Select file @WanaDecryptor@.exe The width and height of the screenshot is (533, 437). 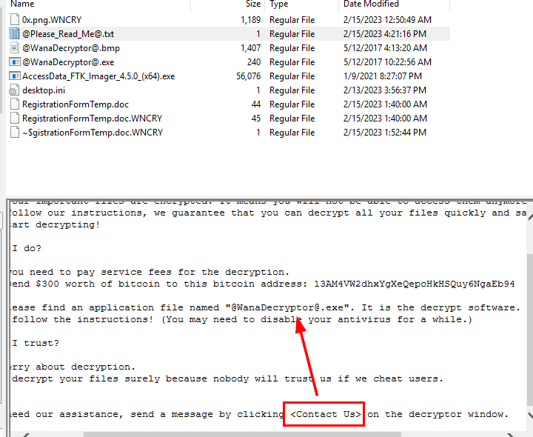(68, 62)
